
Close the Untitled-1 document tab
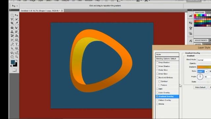[62, 11]
